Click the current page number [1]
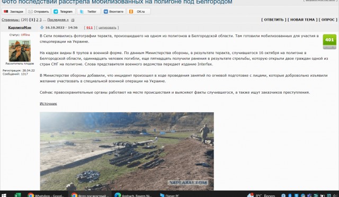The image size is (339, 197). click(x=32, y=20)
